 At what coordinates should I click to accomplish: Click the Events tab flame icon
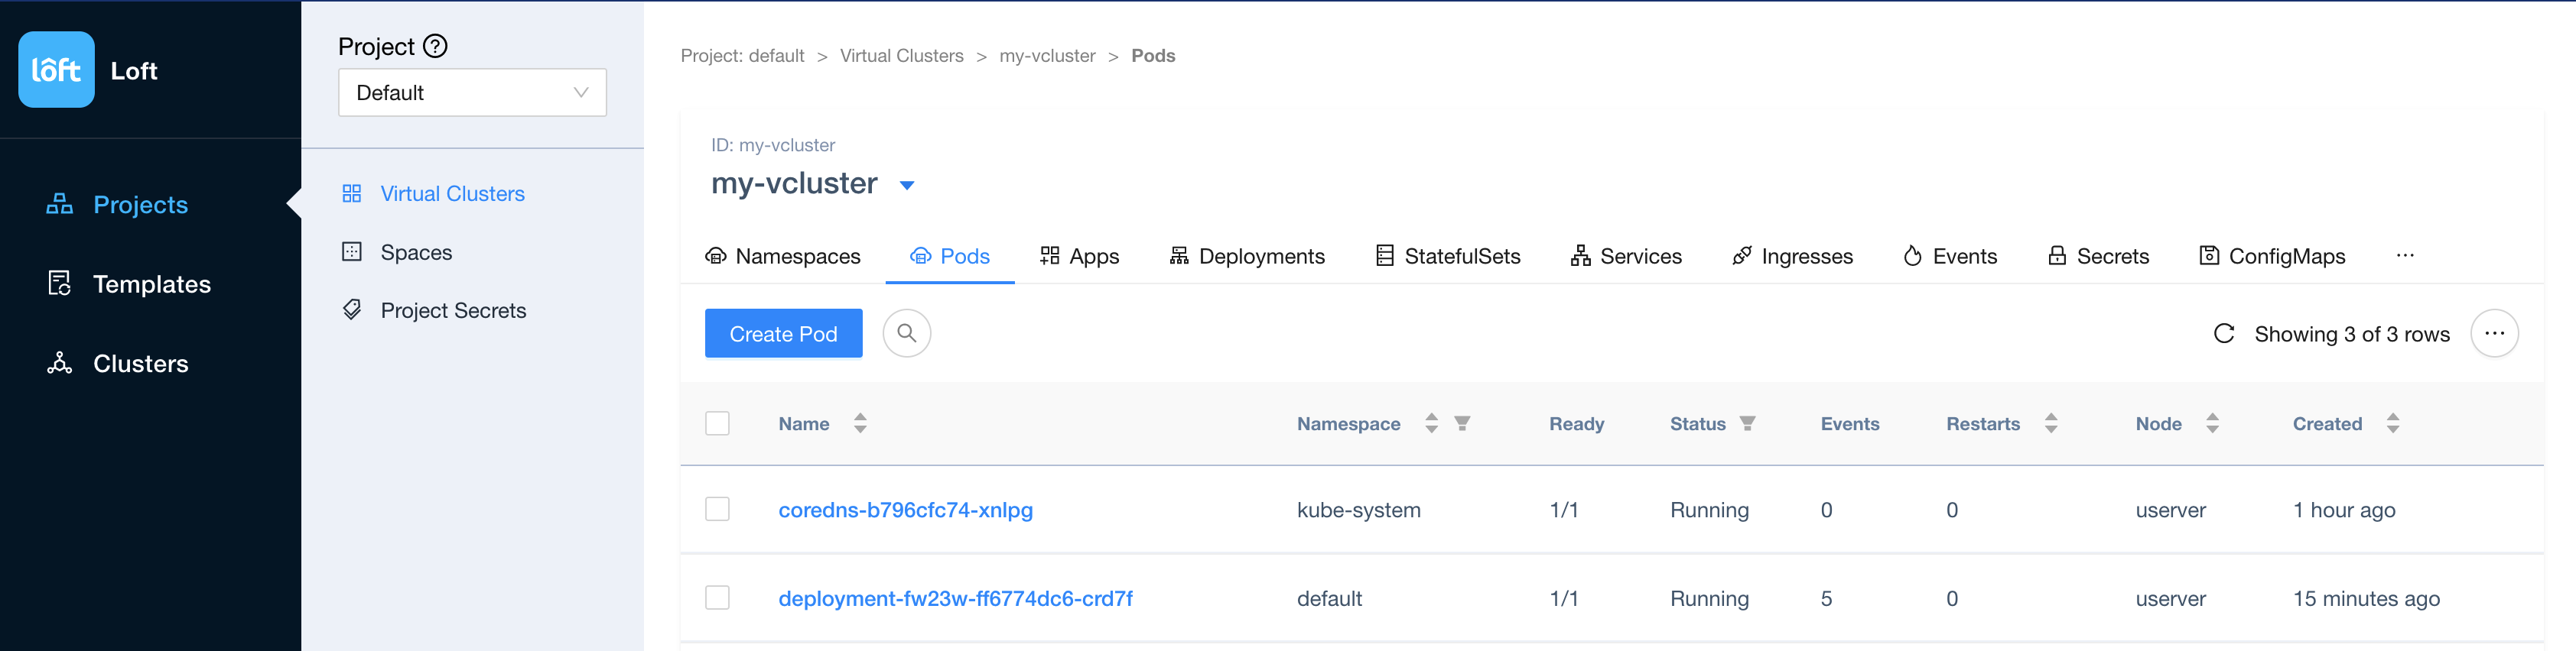[1913, 256]
